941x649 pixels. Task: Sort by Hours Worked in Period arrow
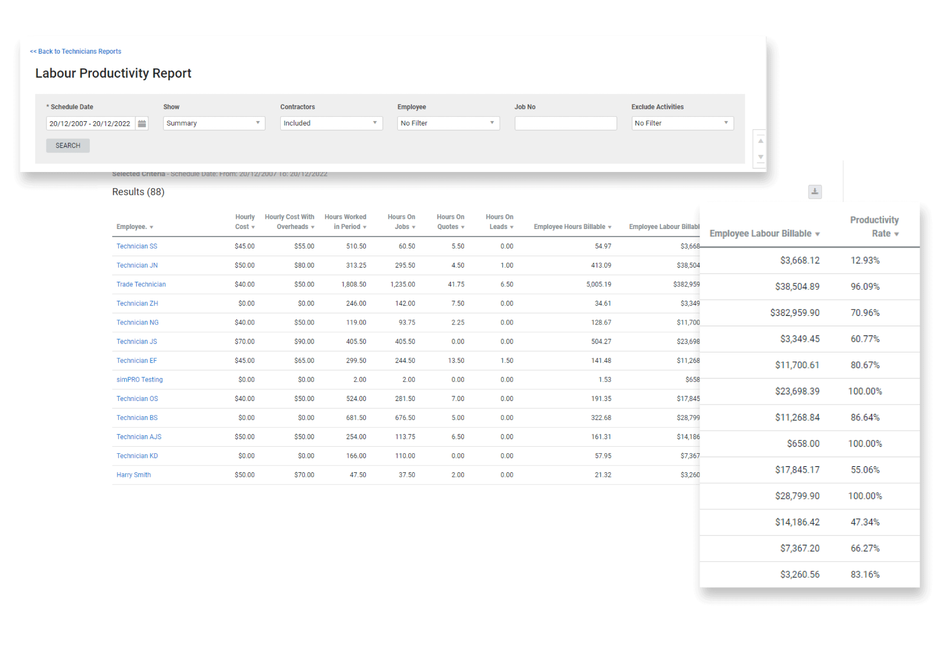point(365,228)
